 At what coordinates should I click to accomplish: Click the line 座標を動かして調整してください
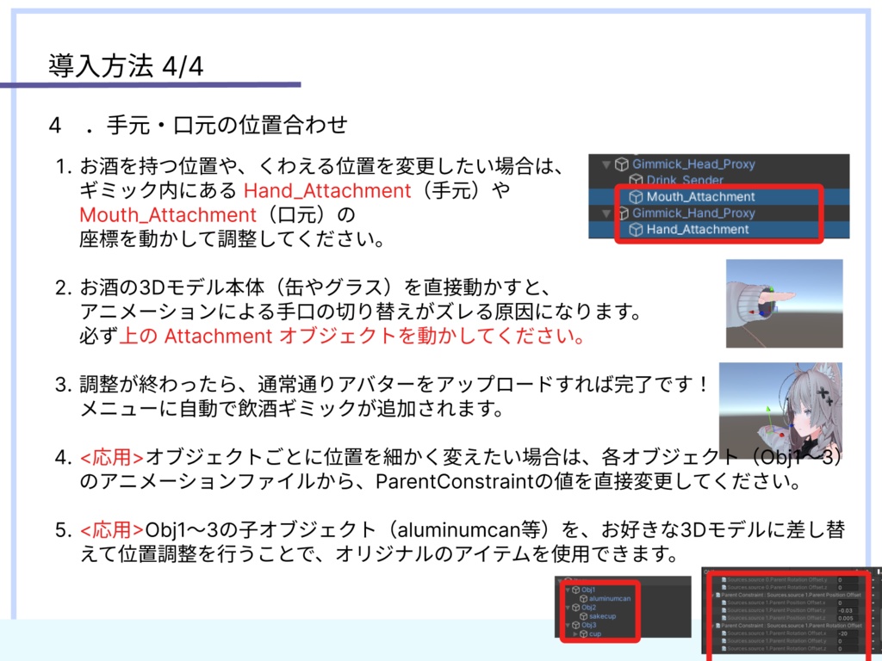(233, 239)
